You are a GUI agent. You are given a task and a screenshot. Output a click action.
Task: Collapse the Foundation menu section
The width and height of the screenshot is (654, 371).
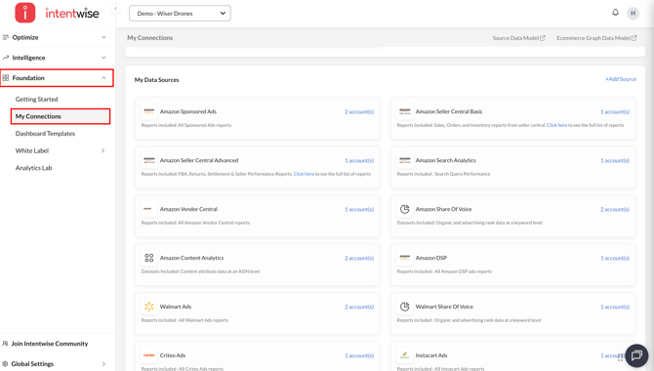pyautogui.click(x=58, y=78)
